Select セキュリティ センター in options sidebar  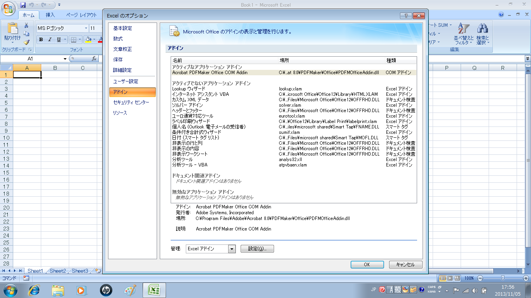pos(131,102)
